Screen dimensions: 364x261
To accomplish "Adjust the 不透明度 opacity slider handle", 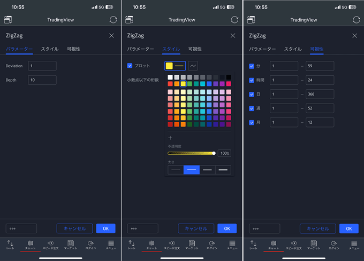I will [x=214, y=153].
